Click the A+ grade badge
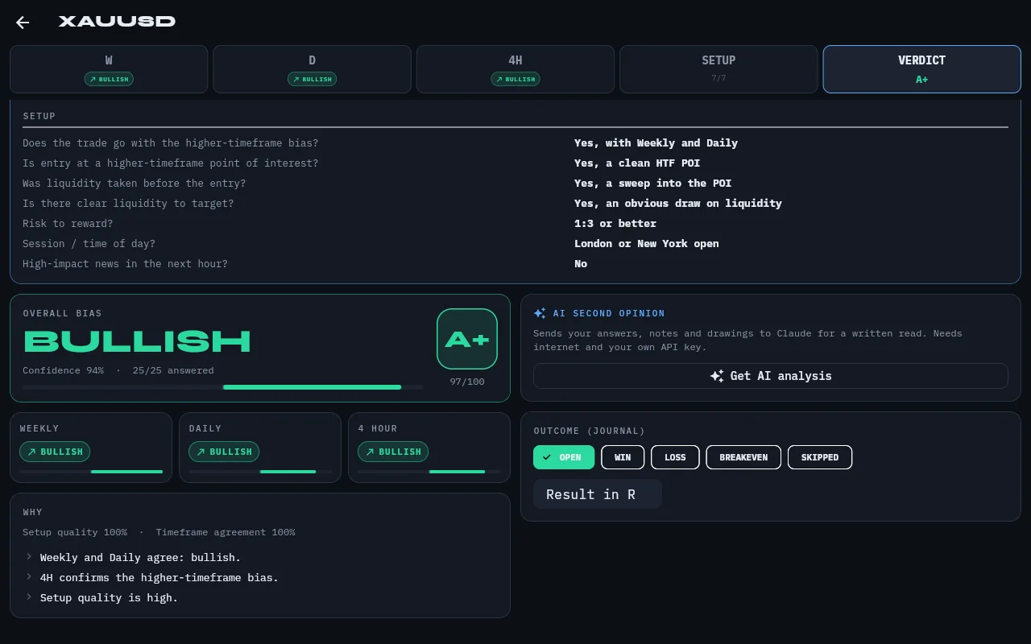This screenshot has width=1031, height=644. tap(467, 339)
